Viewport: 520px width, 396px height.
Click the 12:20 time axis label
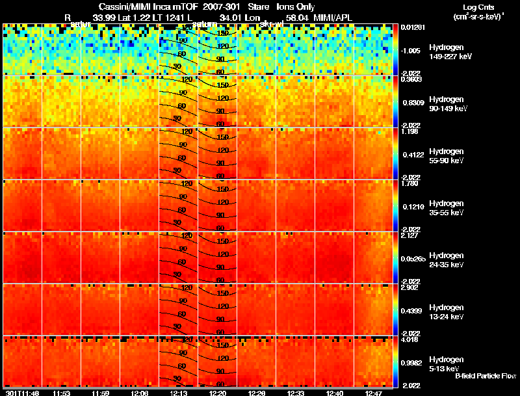[218, 393]
